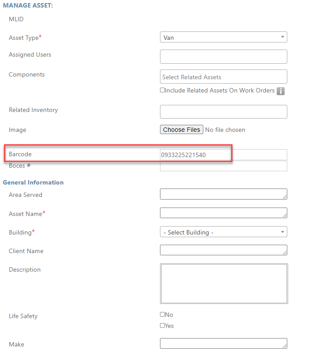Viewport: 320px width, 354px height.
Task: Expand the Select Building dropdown
Action: click(x=224, y=232)
